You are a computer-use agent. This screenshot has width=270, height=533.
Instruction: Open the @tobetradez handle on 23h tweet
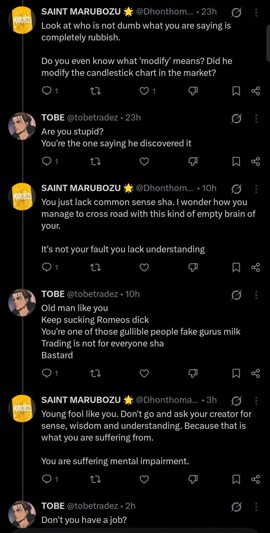93,118
